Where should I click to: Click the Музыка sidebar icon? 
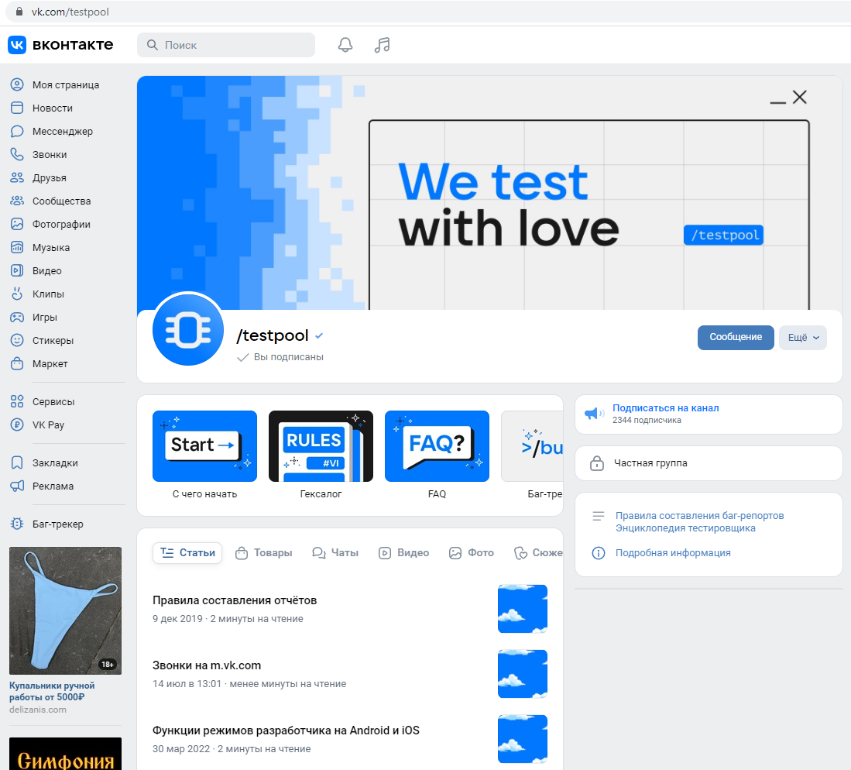tap(17, 248)
